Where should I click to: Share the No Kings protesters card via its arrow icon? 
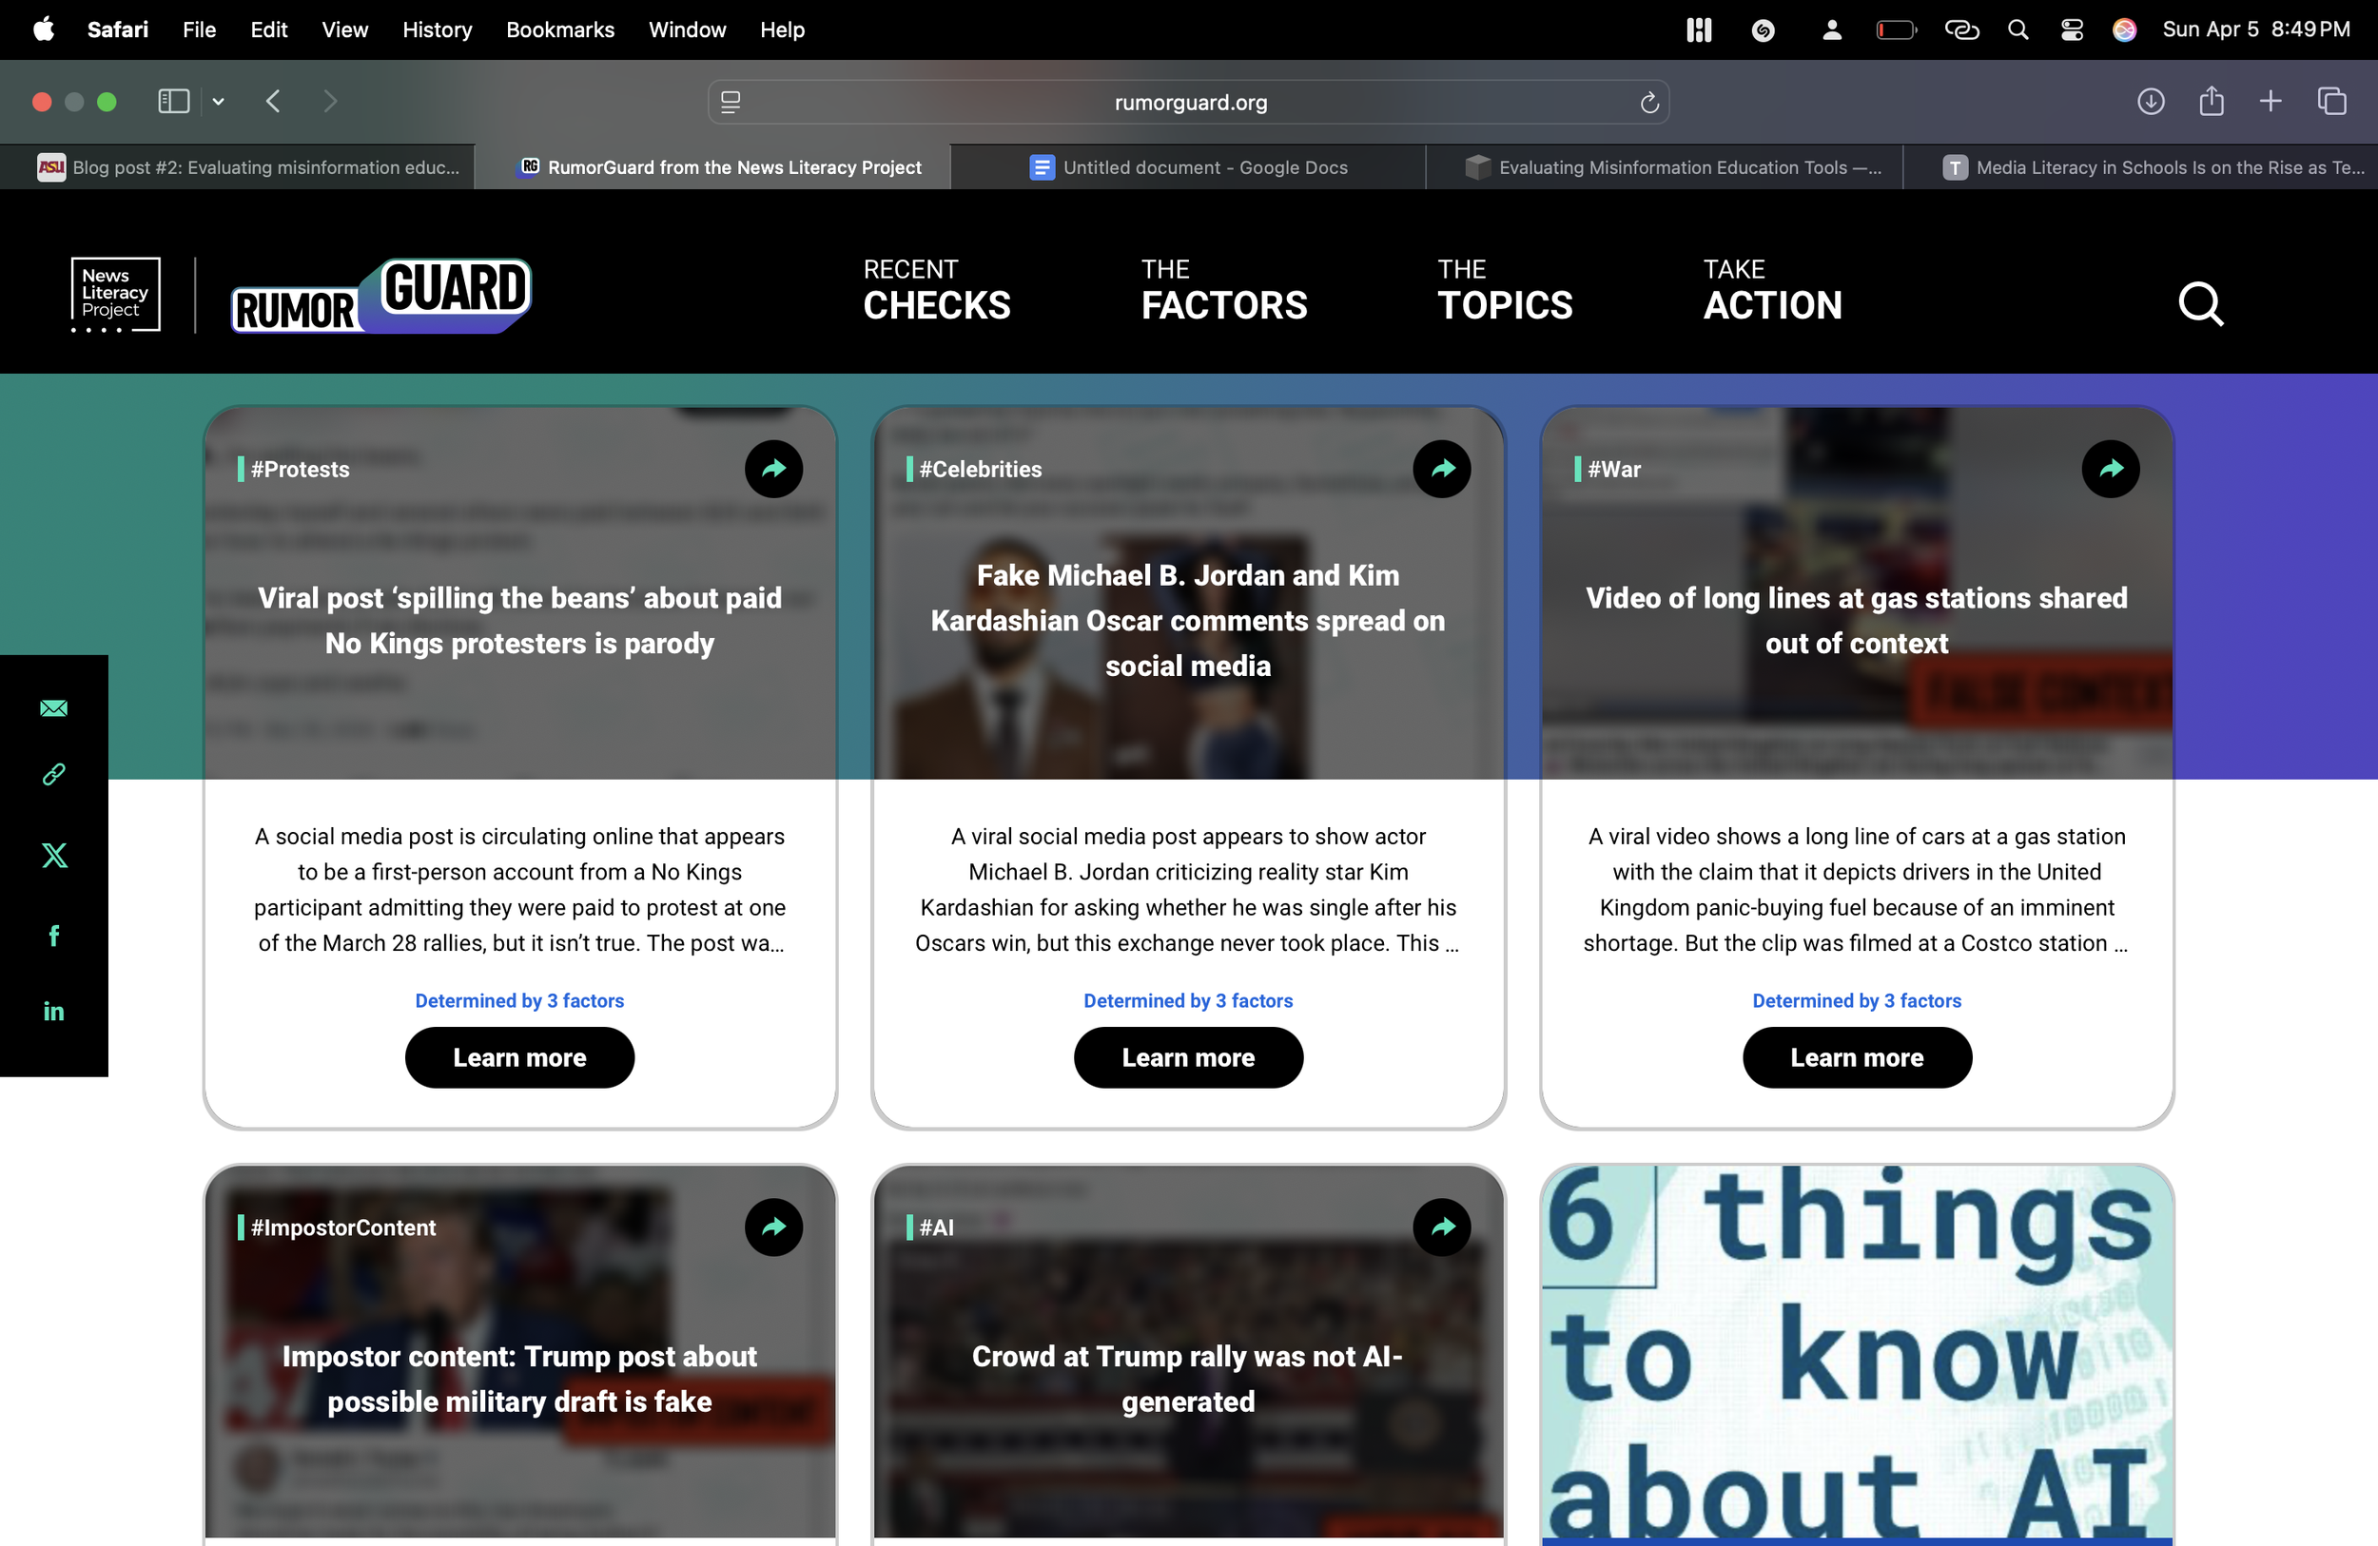click(773, 469)
